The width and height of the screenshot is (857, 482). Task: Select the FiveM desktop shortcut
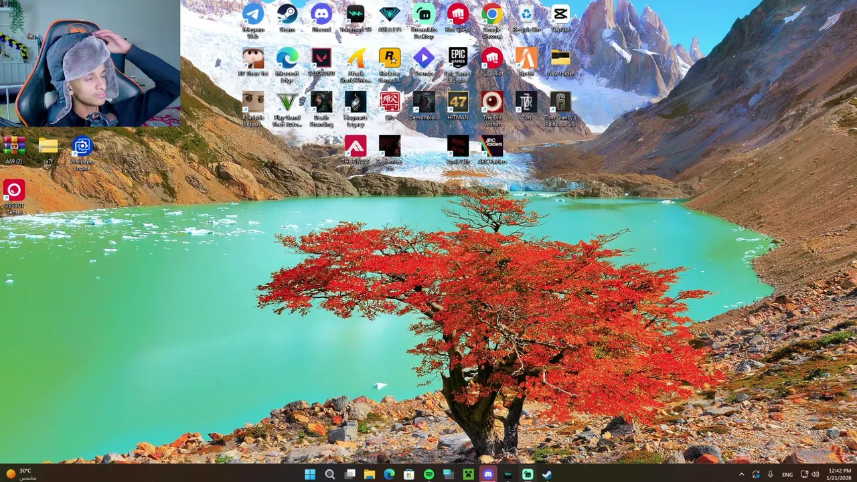pos(526,62)
